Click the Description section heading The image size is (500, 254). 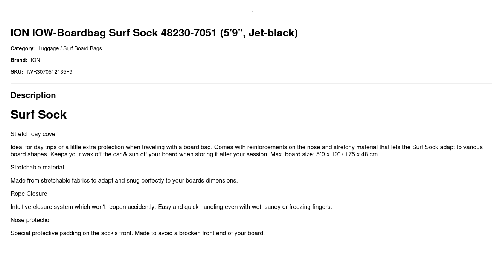coord(33,95)
